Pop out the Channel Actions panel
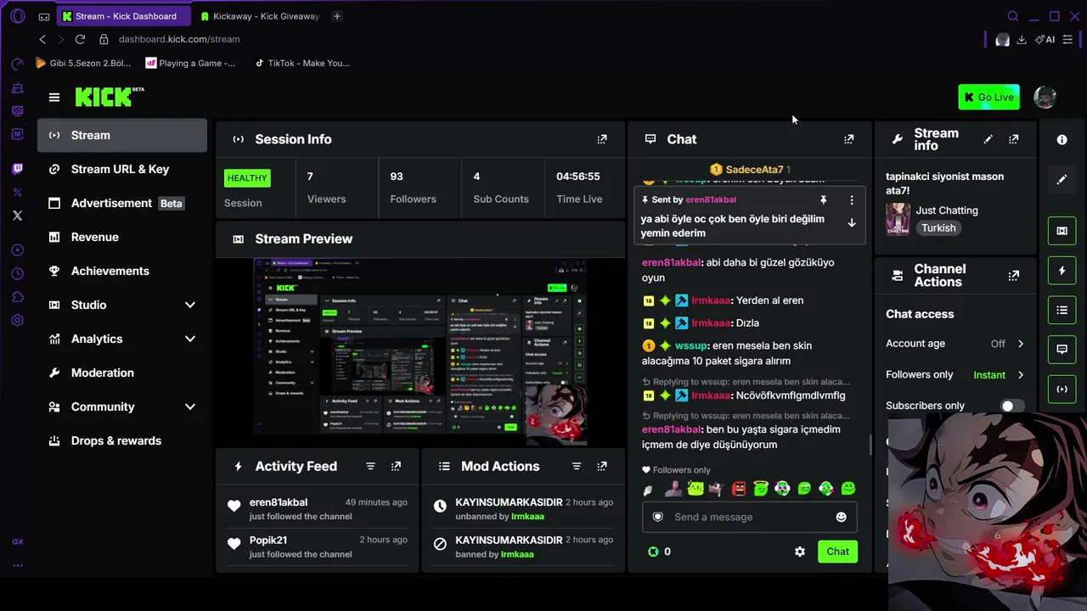This screenshot has width=1087, height=611. [1013, 276]
